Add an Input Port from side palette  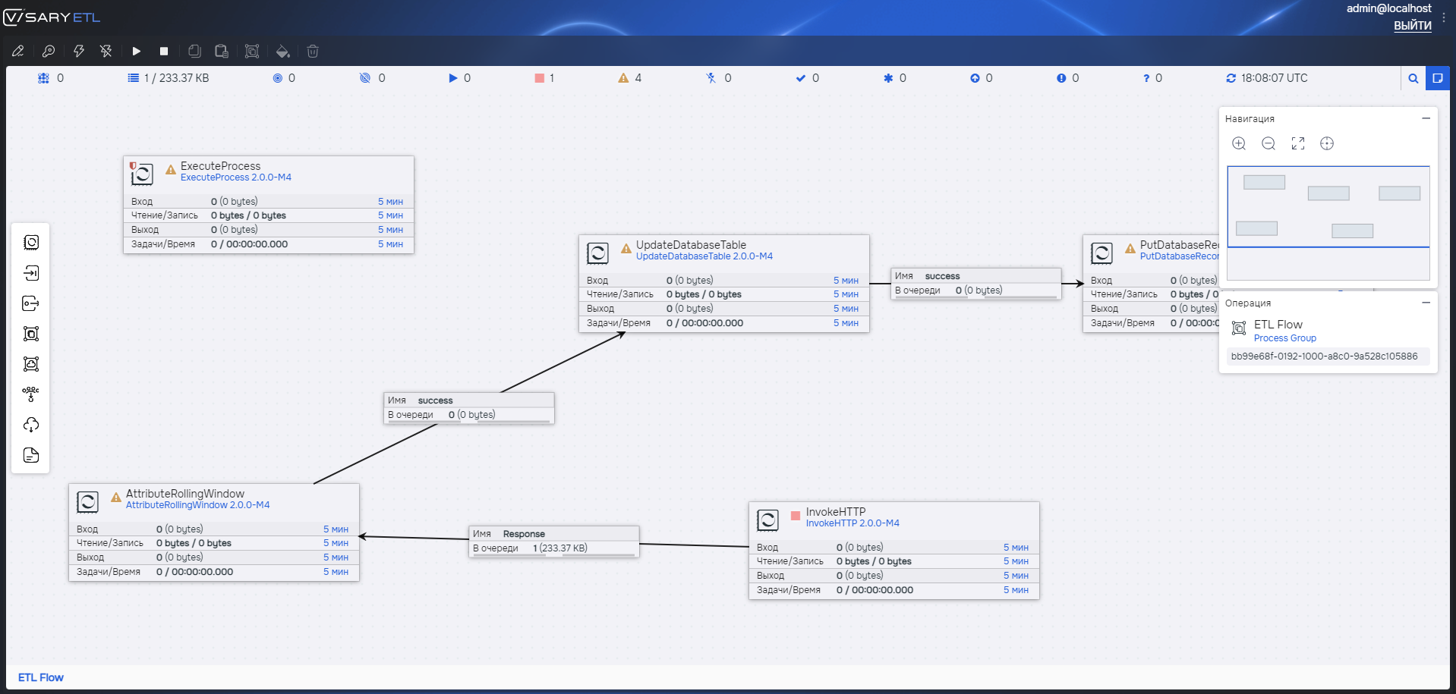31,272
